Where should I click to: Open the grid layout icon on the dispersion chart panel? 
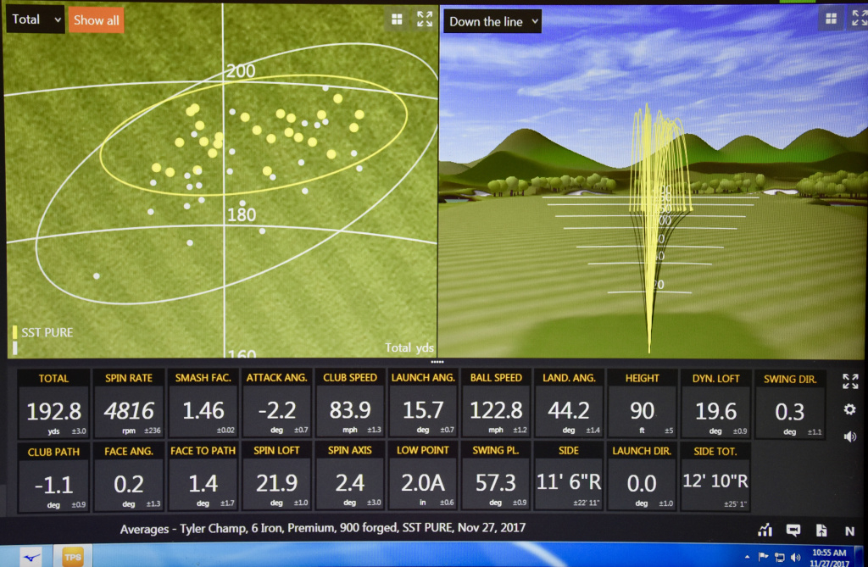(397, 19)
